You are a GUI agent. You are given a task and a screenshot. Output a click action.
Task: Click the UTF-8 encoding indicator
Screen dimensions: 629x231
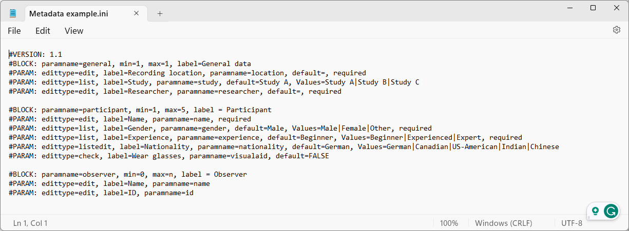pyautogui.click(x=571, y=223)
